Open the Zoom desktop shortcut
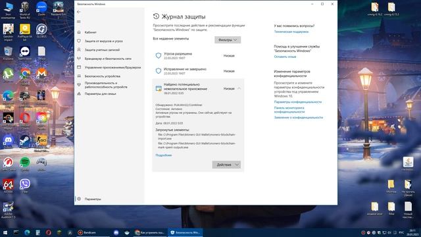The image size is (421, 237). click(41, 9)
